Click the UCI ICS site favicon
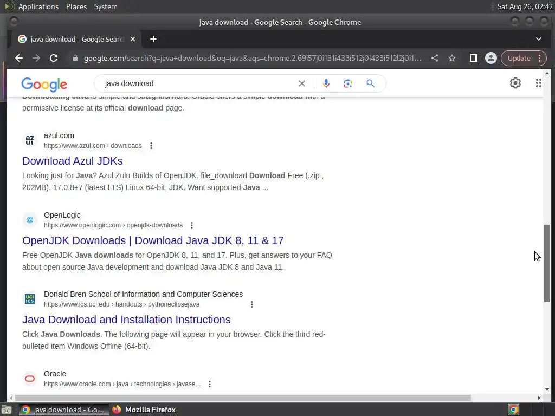 (30, 299)
